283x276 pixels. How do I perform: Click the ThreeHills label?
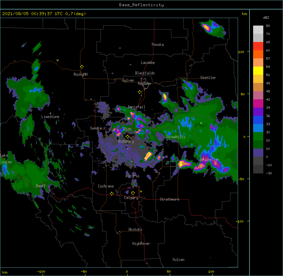pos(175,137)
